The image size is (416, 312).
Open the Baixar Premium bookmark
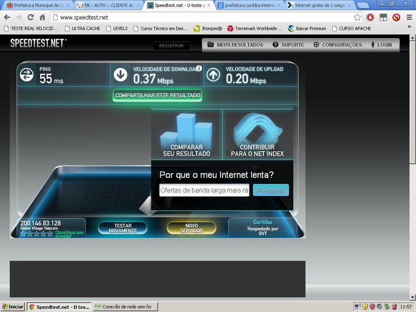[307, 28]
